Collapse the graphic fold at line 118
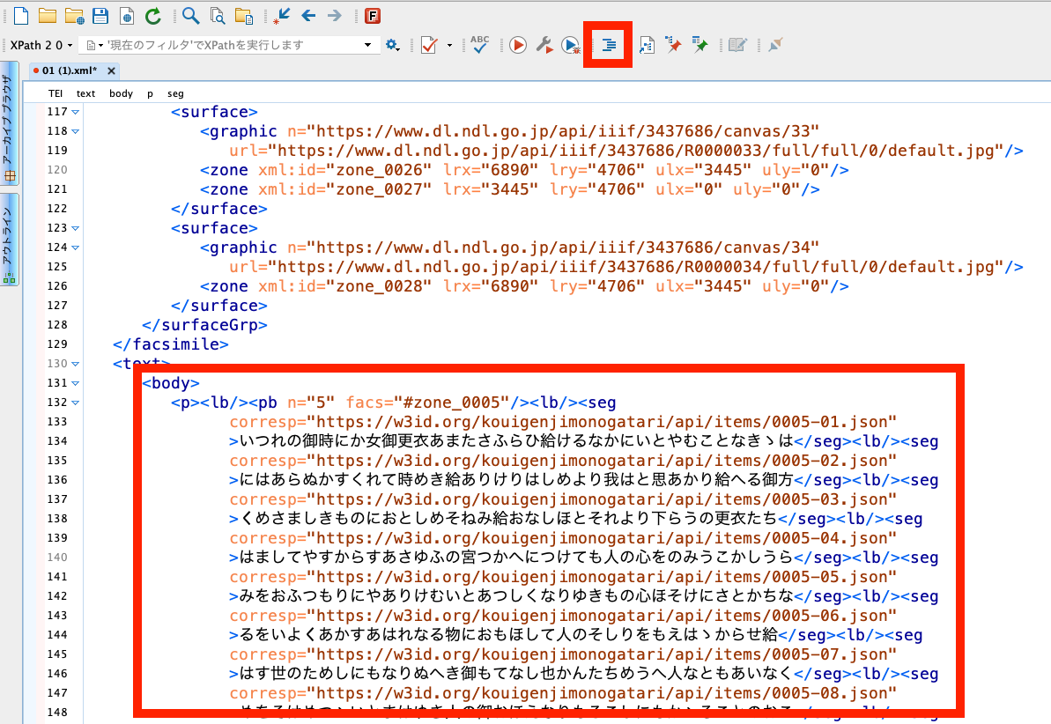1051x724 pixels. [75, 131]
